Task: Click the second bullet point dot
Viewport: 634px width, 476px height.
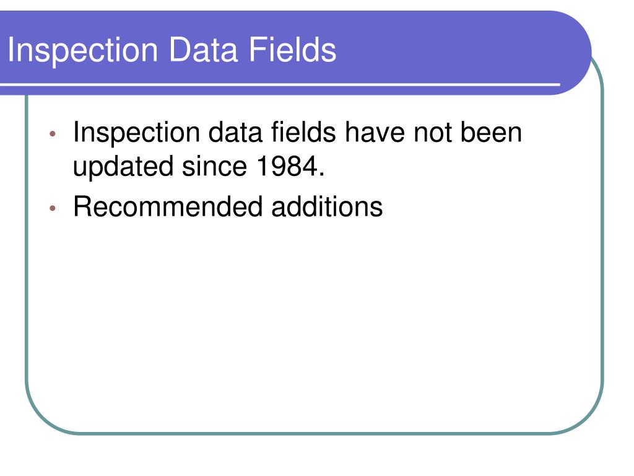Action: pyautogui.click(x=52, y=208)
